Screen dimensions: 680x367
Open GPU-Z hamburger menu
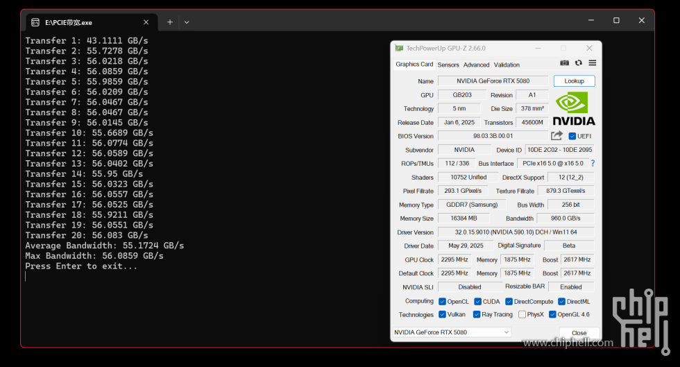(593, 63)
